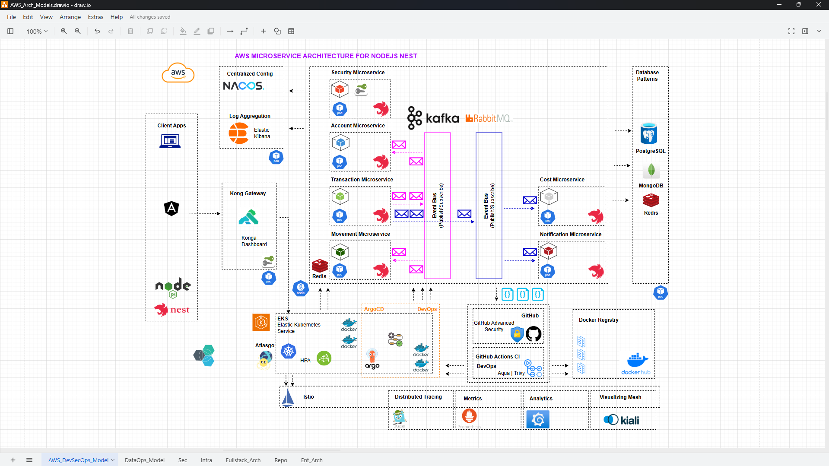829x466 pixels.
Task: Open the Insert plus menu
Action: [x=264, y=31]
